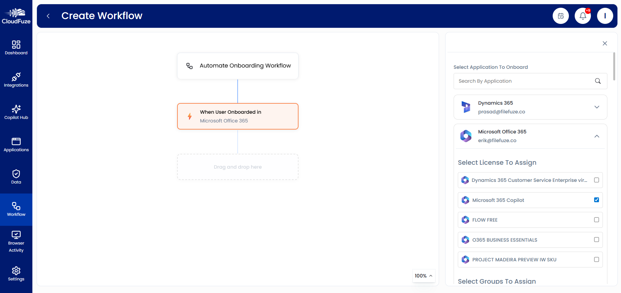
Task: Collapse the Microsoft Office 365 section
Action: [x=597, y=136]
